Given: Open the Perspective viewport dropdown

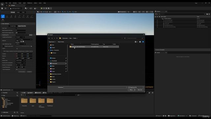Looking at the screenshot, I should click(122, 12).
